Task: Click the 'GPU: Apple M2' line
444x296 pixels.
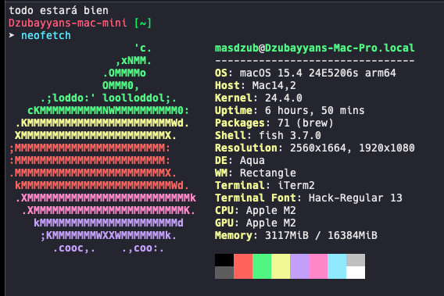Action: click(256, 223)
